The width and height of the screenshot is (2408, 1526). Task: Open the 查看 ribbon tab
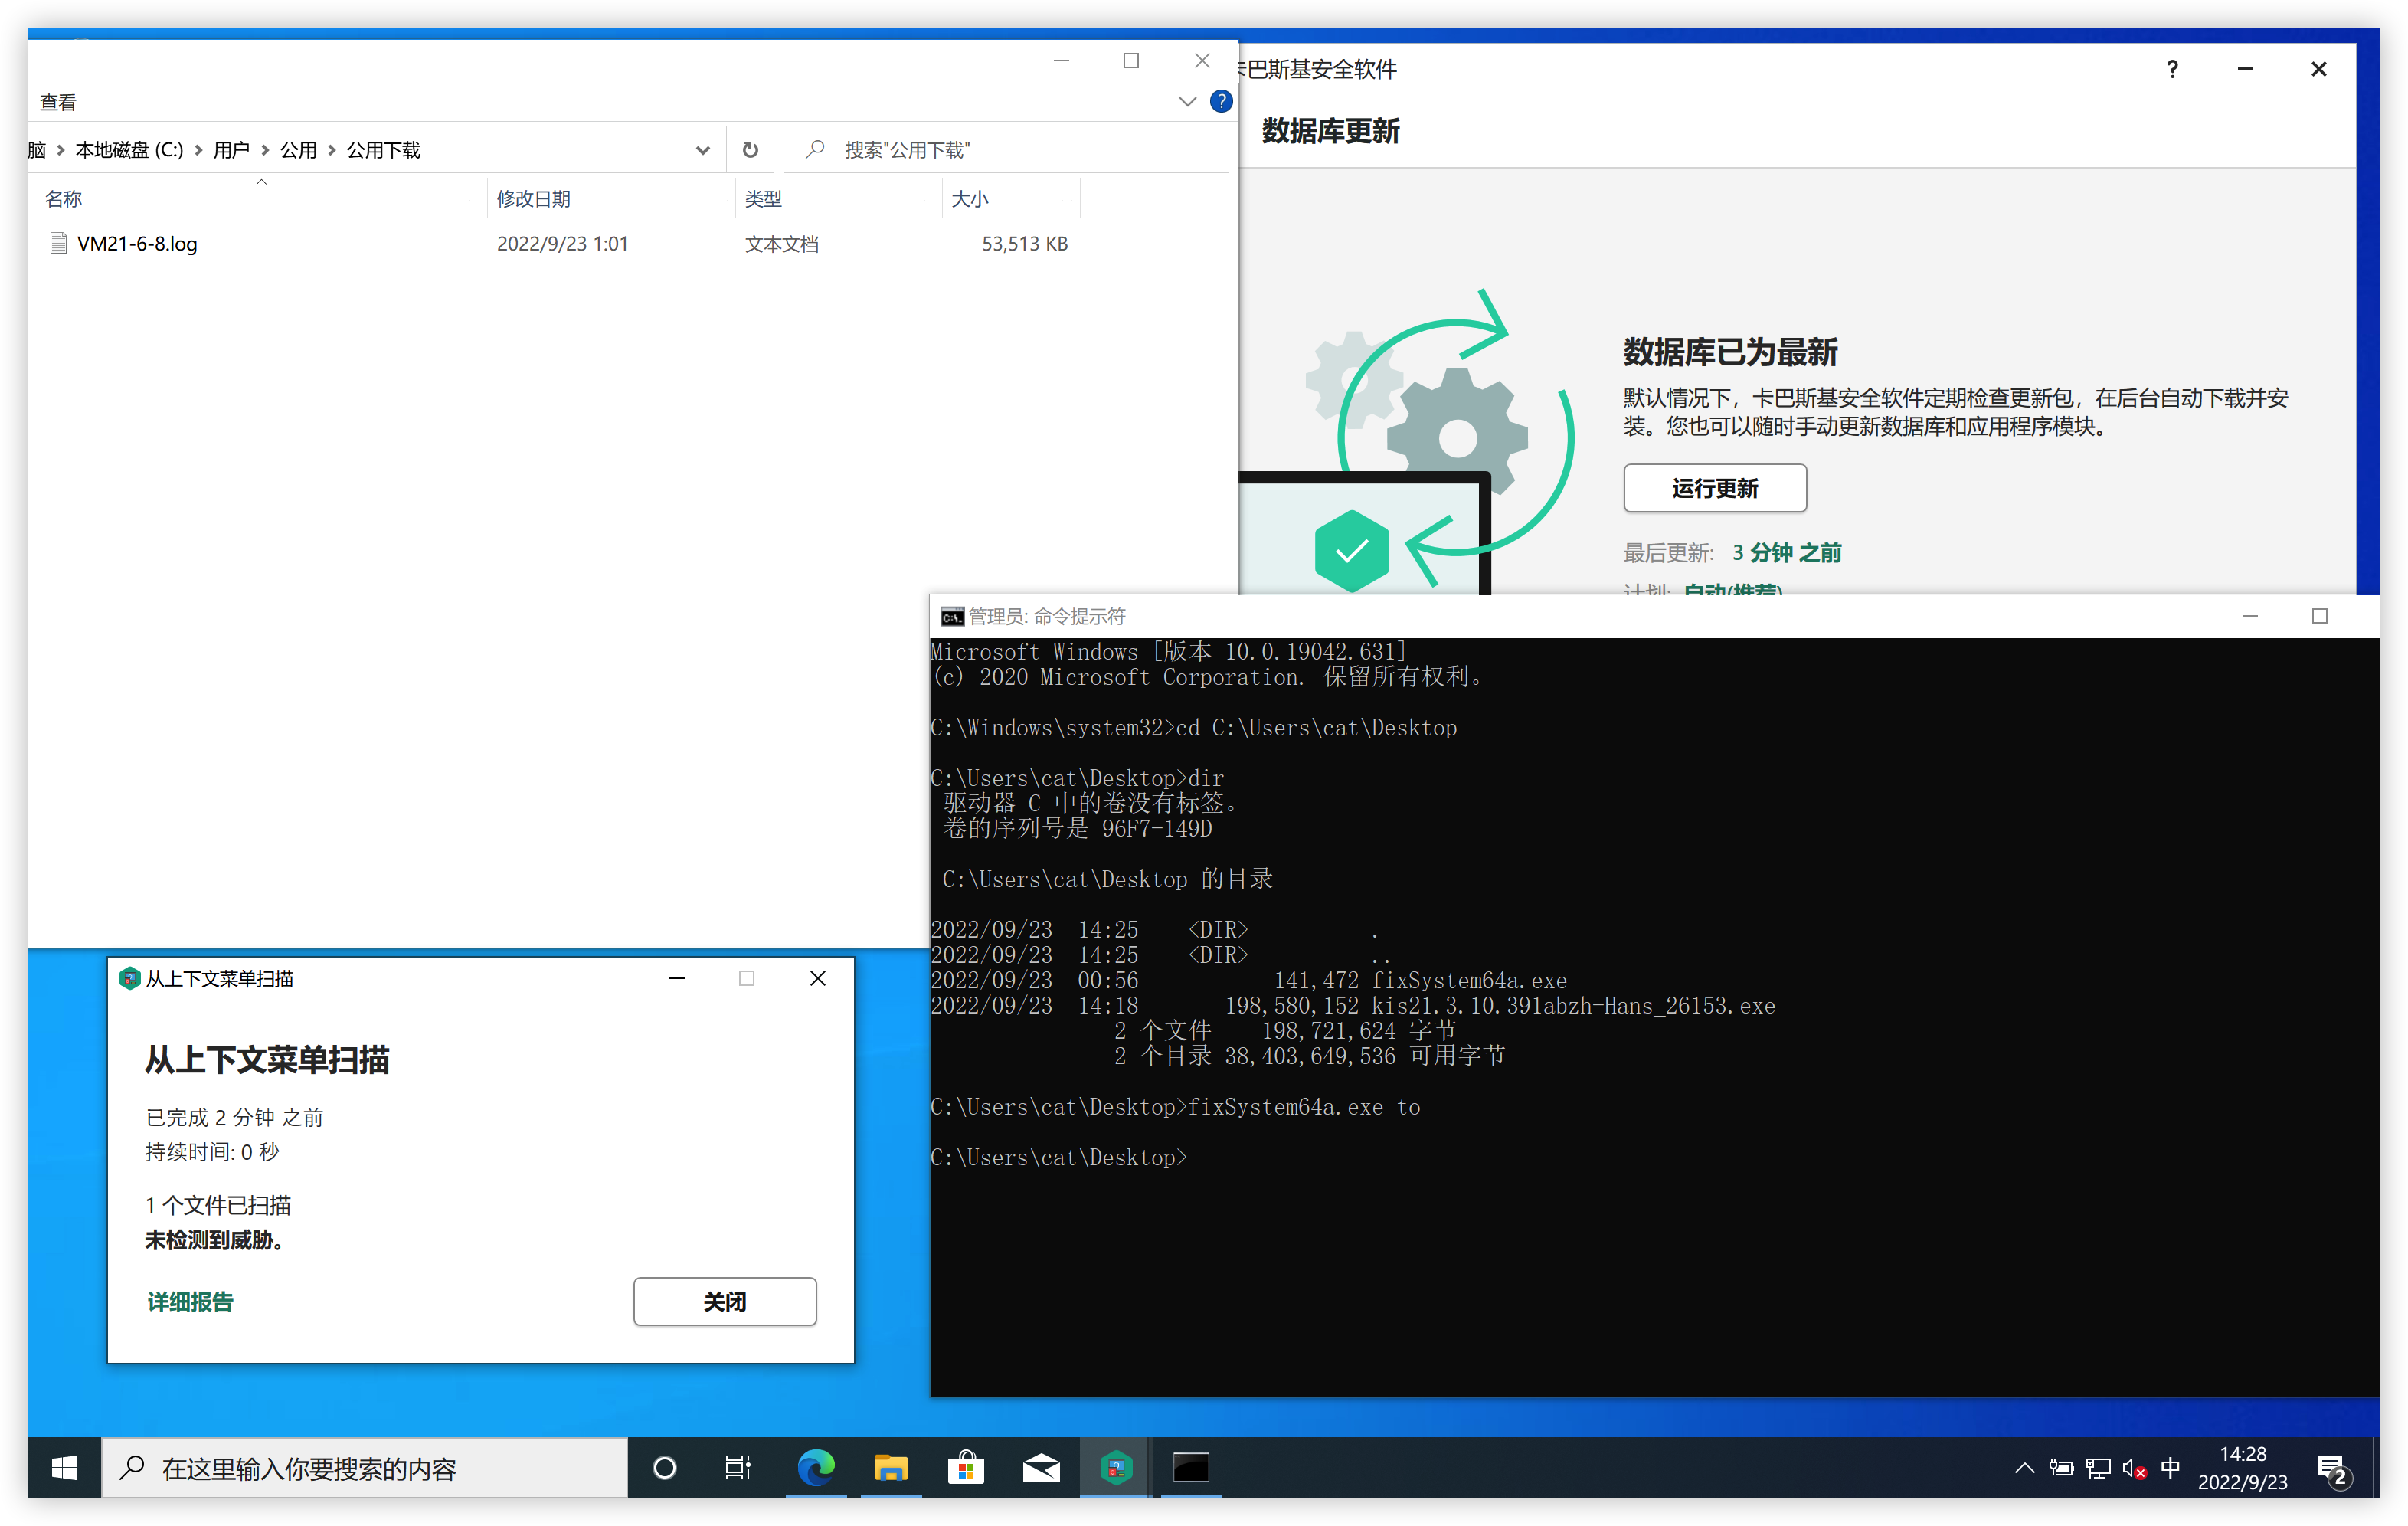click(58, 102)
